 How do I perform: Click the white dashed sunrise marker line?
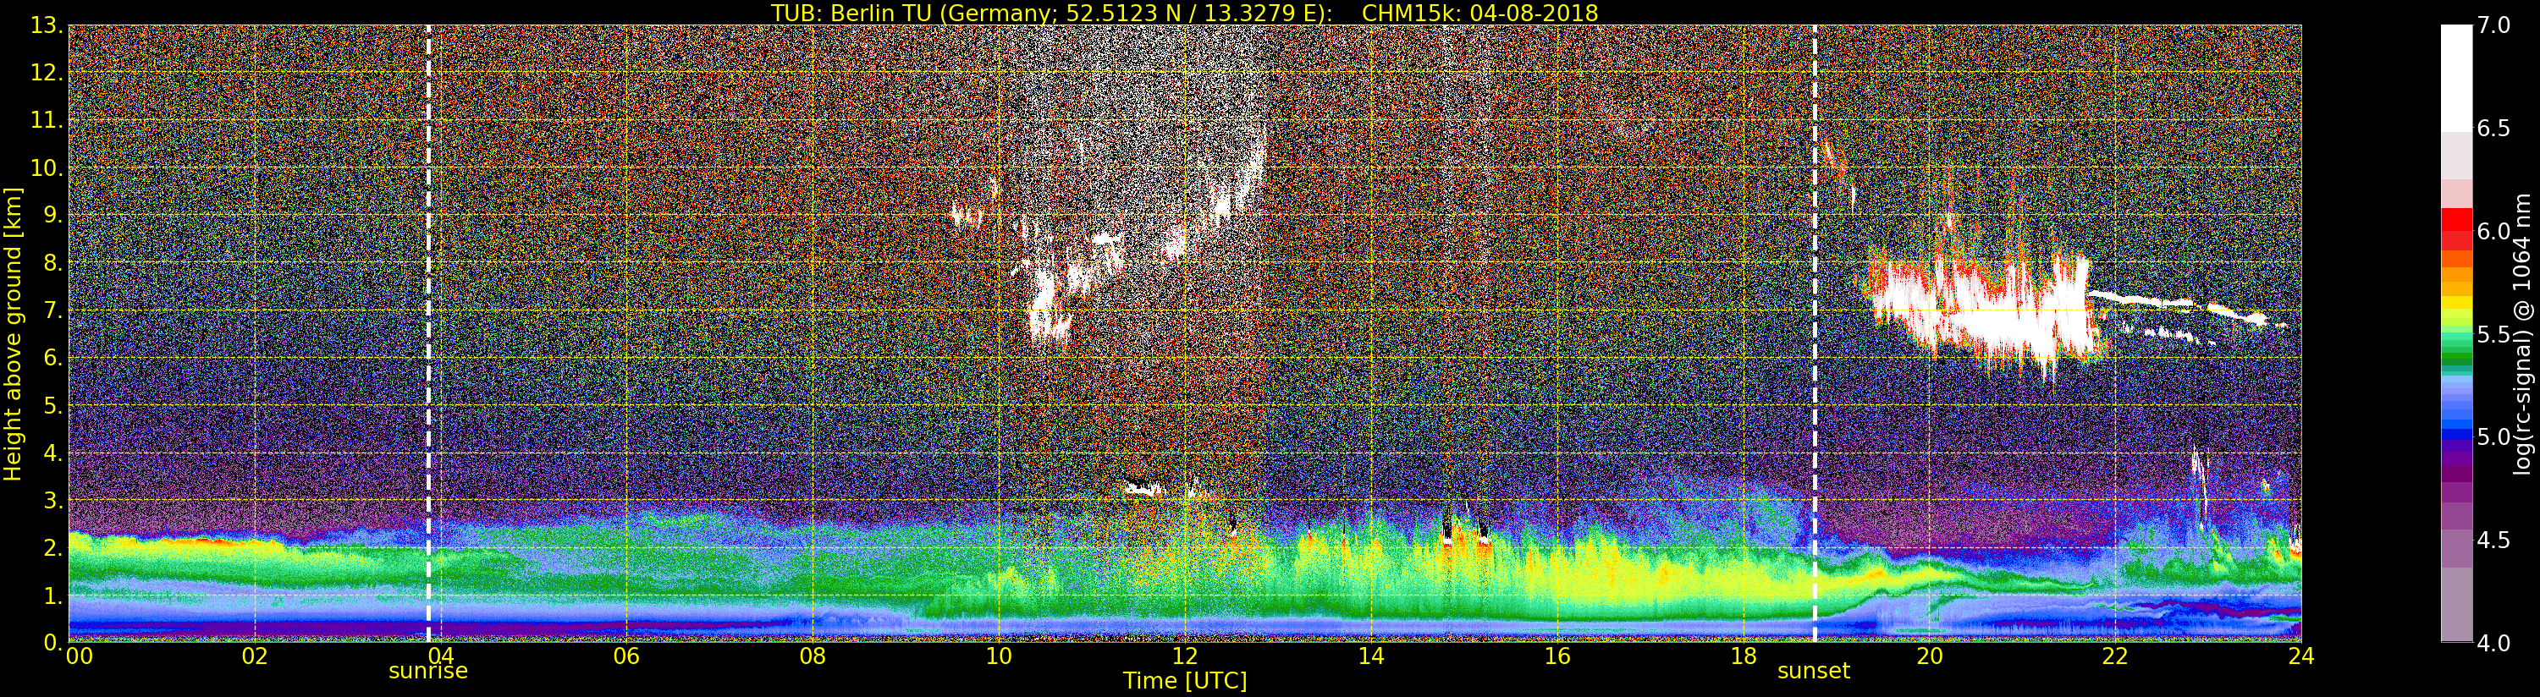[428, 334]
